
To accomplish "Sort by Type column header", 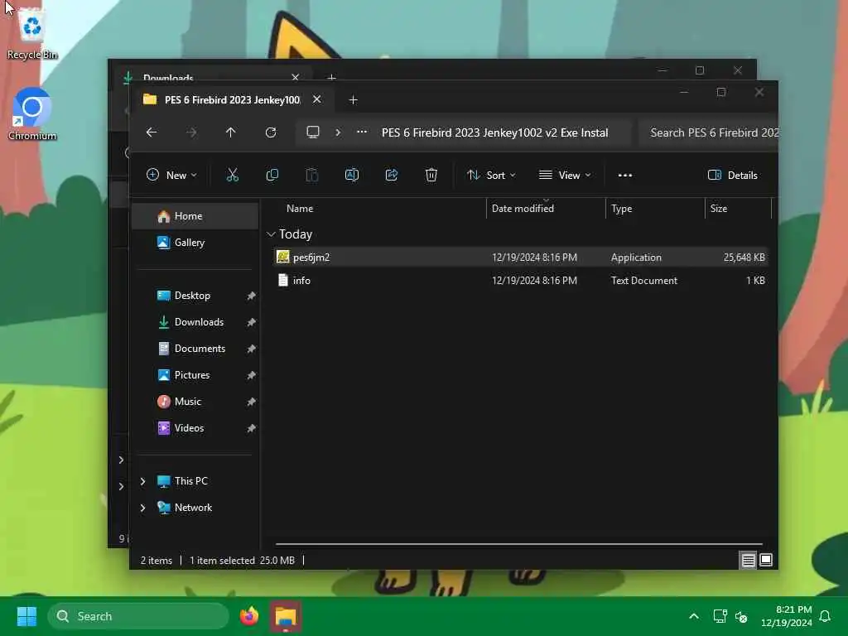I will 621,208.
